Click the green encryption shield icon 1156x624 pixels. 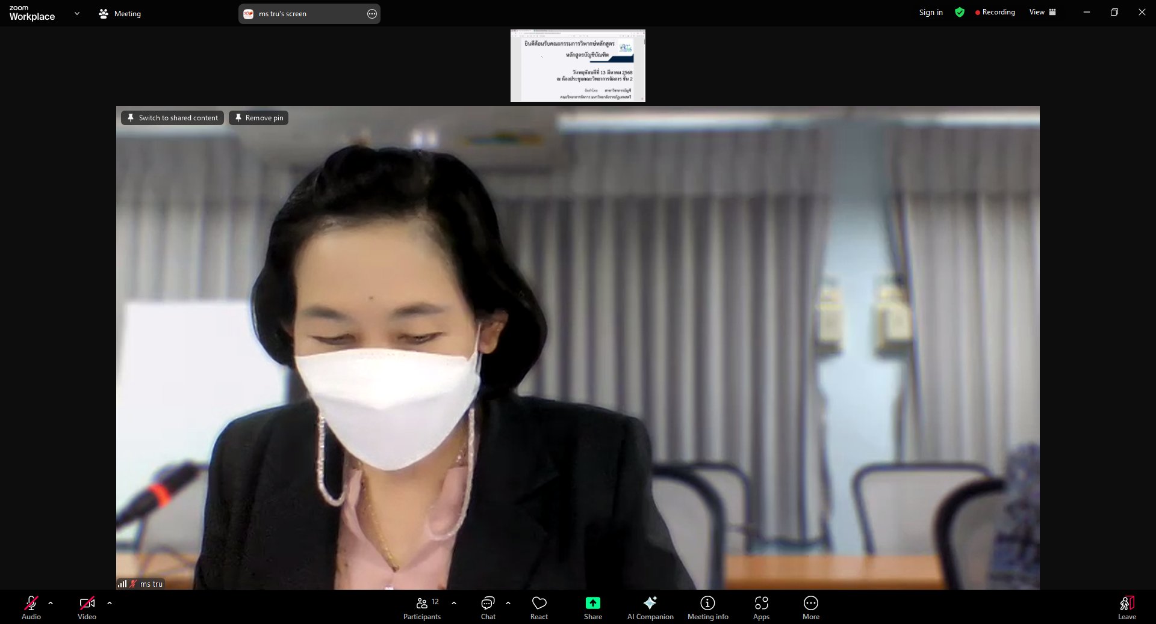pos(959,13)
